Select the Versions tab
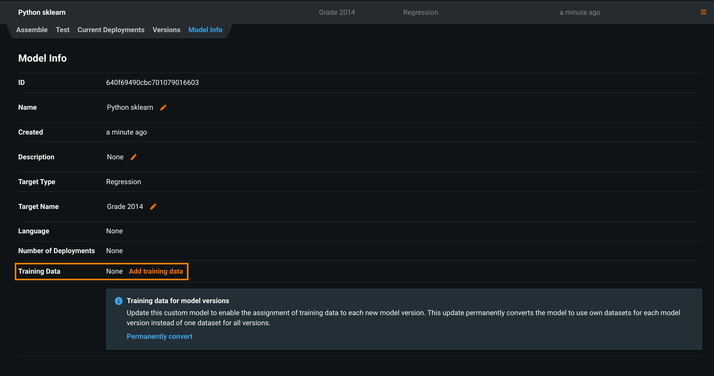This screenshot has height=376, width=714. point(166,30)
